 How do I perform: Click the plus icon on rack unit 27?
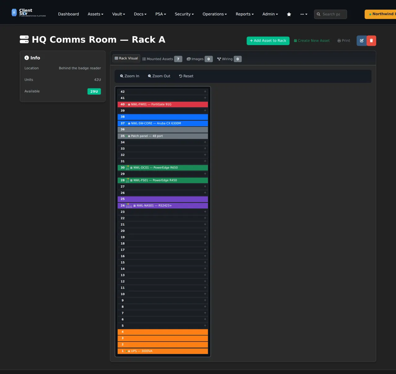coord(205,186)
